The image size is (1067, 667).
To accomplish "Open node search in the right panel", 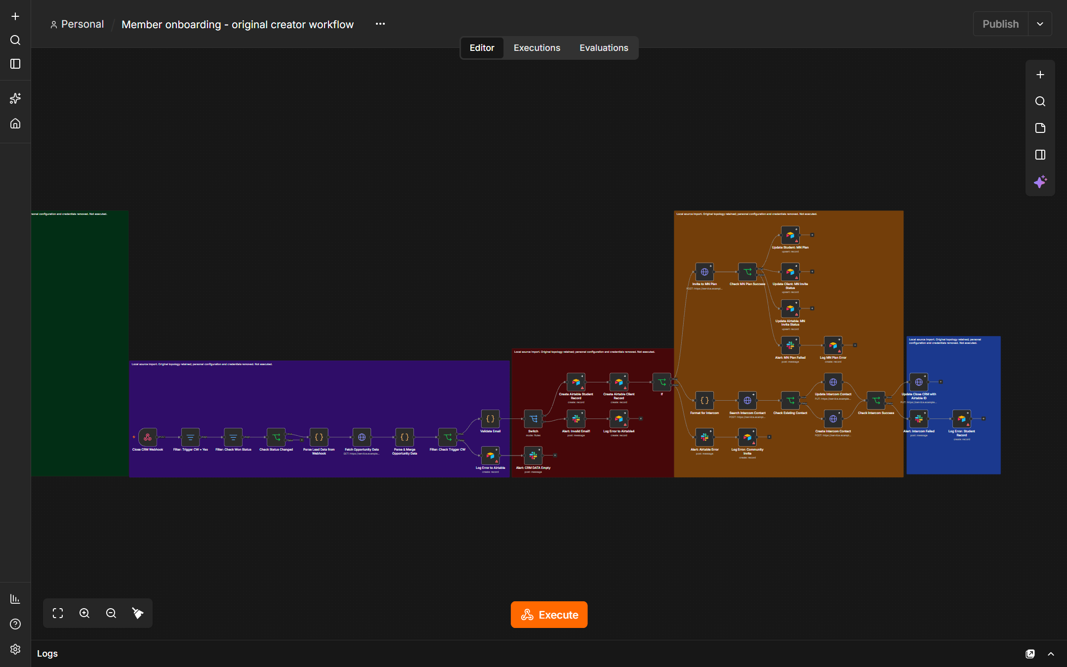I will point(1040,101).
